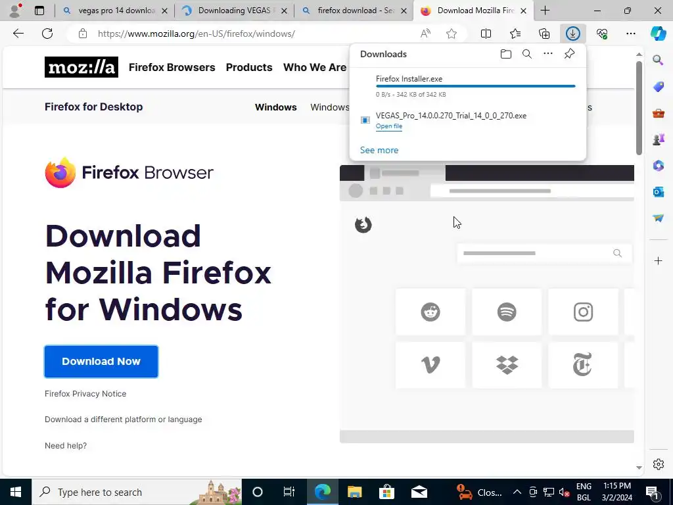Open sidebar Microsoft 365 icon
Screen dimensions: 673x505
[x=658, y=166]
